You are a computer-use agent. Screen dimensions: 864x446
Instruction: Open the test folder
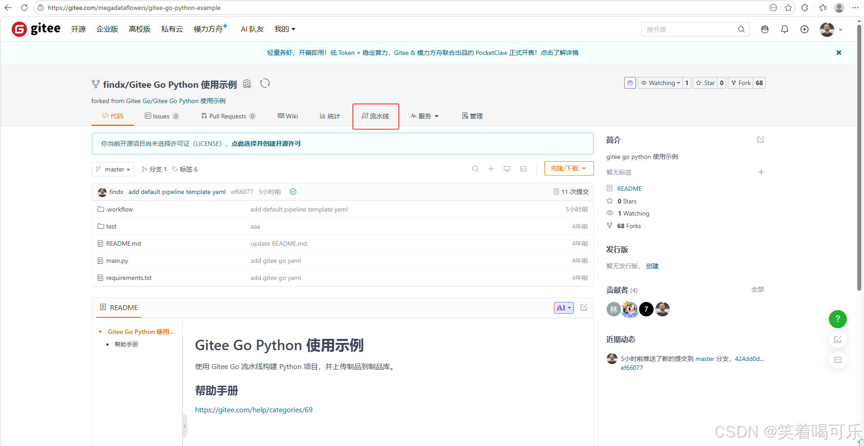tap(111, 226)
